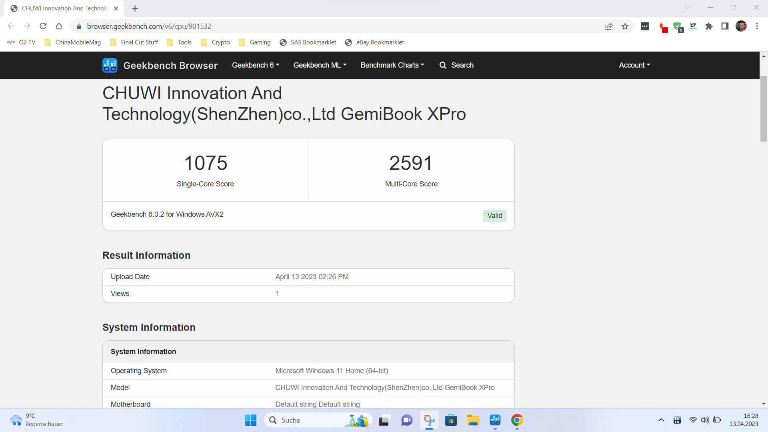The width and height of the screenshot is (768, 432).
Task: Click the battery tray icon
Action: click(x=717, y=420)
